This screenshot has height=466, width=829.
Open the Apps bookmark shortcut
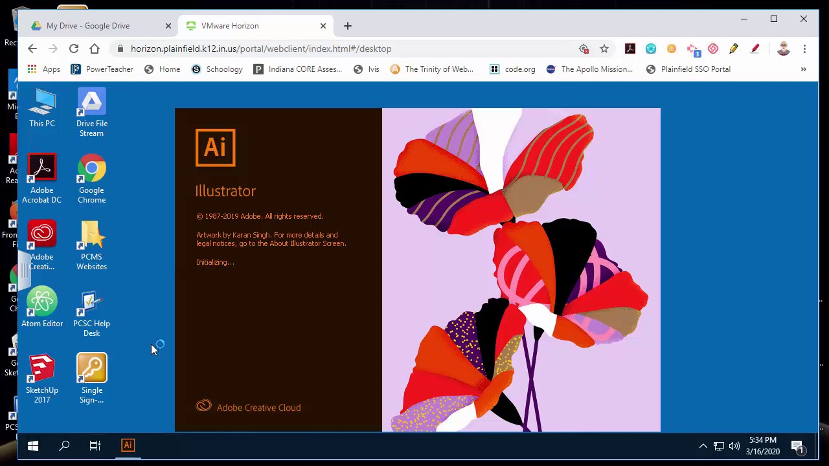point(43,69)
